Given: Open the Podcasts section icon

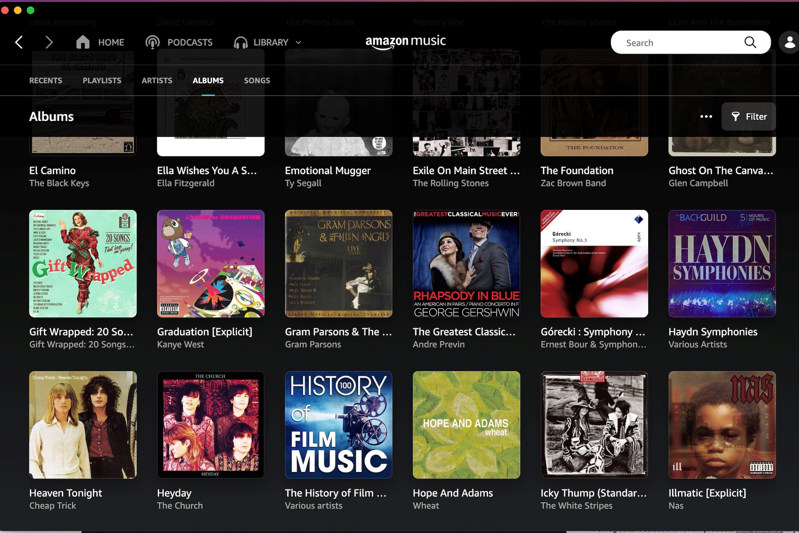Looking at the screenshot, I should click(153, 42).
